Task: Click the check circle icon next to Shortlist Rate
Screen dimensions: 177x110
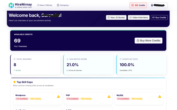Action: click(x=120, y=59)
